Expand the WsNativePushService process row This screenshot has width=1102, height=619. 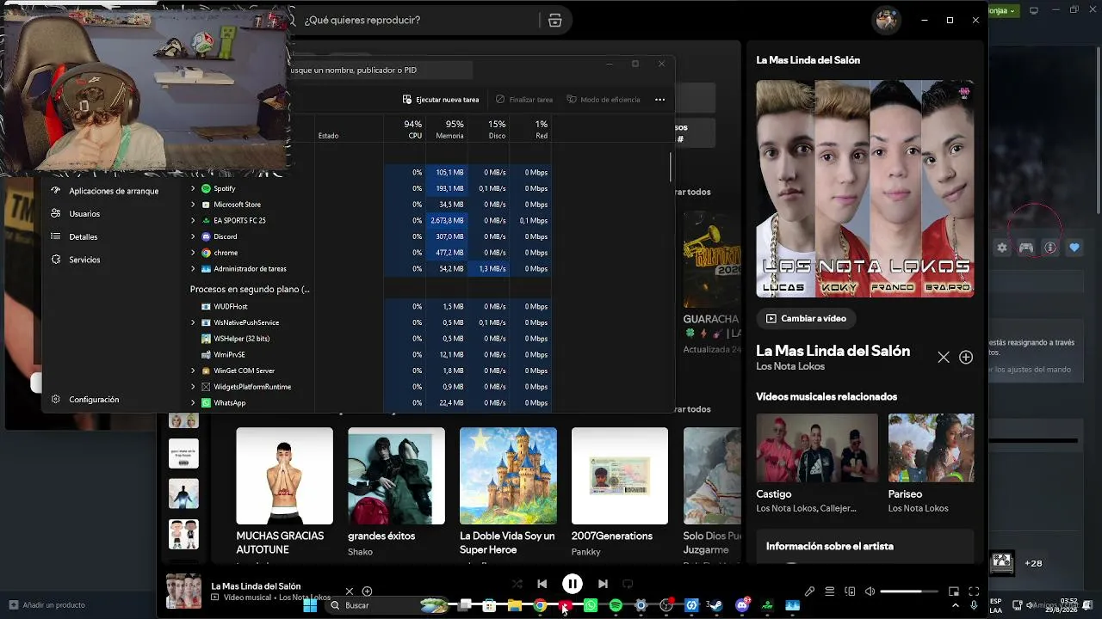tap(193, 322)
